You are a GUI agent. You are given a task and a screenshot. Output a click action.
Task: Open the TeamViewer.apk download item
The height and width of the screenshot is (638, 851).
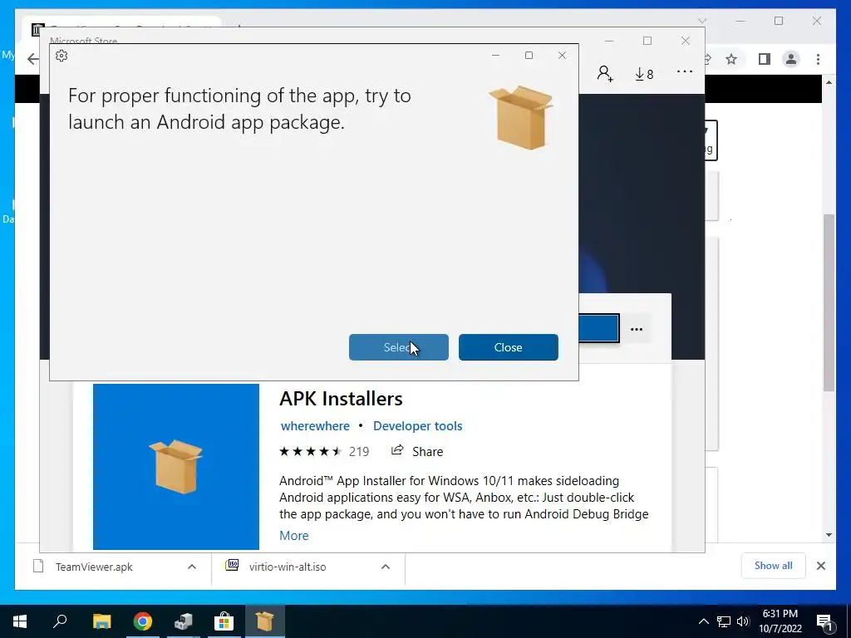pos(94,567)
